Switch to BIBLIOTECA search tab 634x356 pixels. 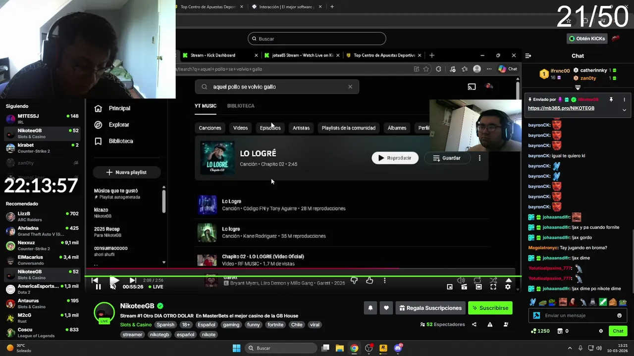click(241, 106)
